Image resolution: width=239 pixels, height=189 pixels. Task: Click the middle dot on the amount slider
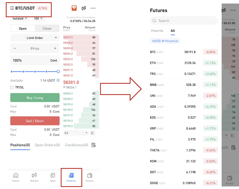pos(35,72)
